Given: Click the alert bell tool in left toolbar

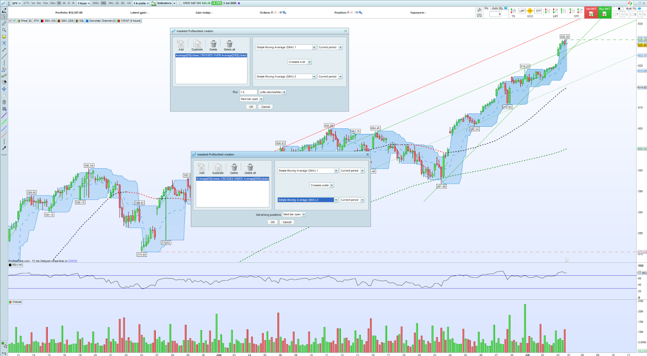Looking at the screenshot, I should pyautogui.click(x=4, y=37).
